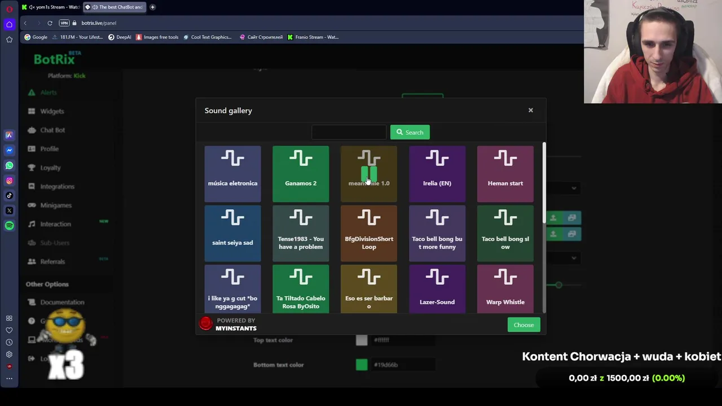Pick the Lazer-Sound tile
Screen dimensions: 722x406
(437, 289)
